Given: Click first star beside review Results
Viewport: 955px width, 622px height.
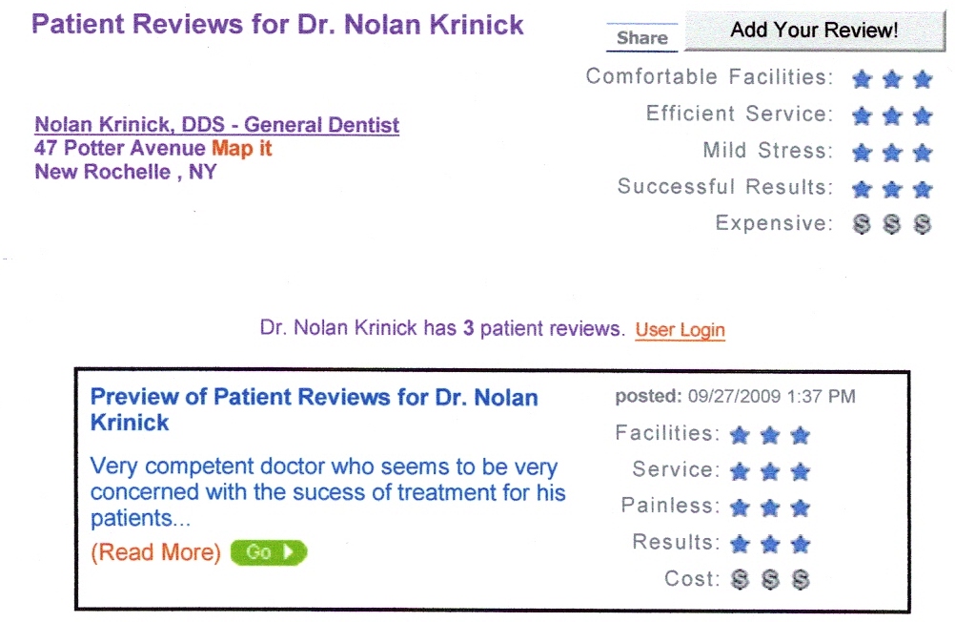Looking at the screenshot, I should [x=740, y=544].
